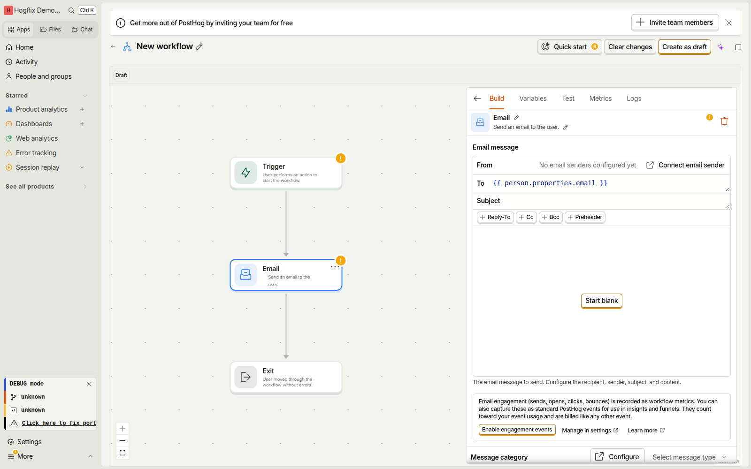Click Create as draft button
Viewport: 751px width, 469px height.
tap(684, 47)
